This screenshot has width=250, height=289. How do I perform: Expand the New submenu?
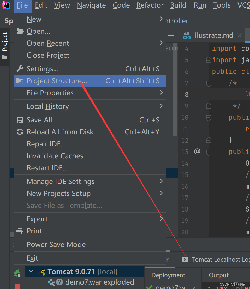click(x=90, y=19)
